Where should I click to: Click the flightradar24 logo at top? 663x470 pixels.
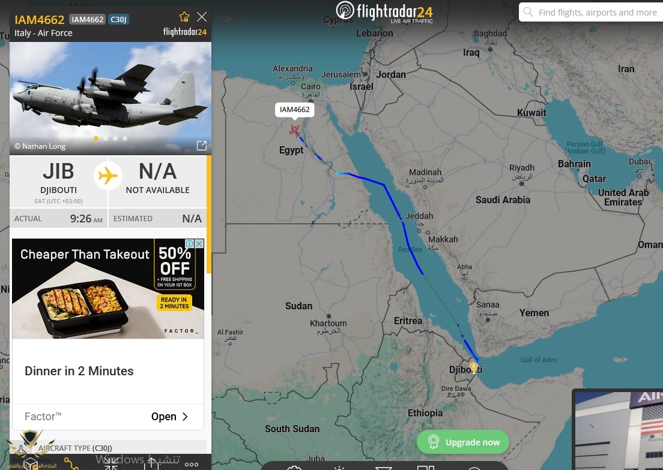point(384,12)
